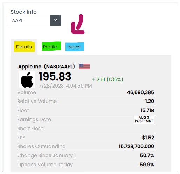Click the Float value 15.71B

click(x=147, y=110)
